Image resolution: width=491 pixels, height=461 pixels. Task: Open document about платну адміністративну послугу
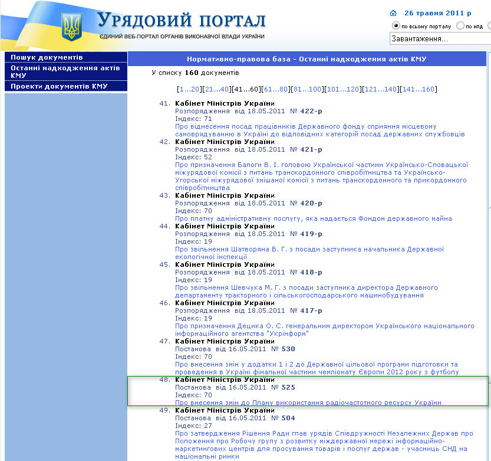click(x=313, y=218)
